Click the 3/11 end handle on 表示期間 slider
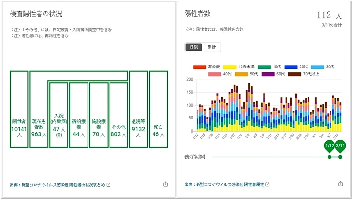The height and width of the screenshot is (199, 352). point(340,147)
